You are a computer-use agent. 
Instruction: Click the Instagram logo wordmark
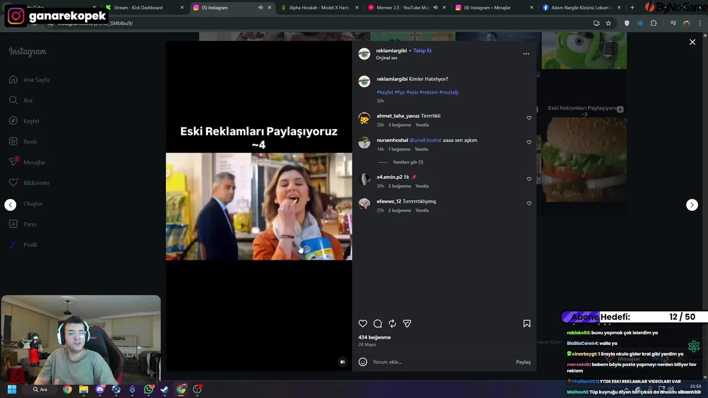click(28, 51)
